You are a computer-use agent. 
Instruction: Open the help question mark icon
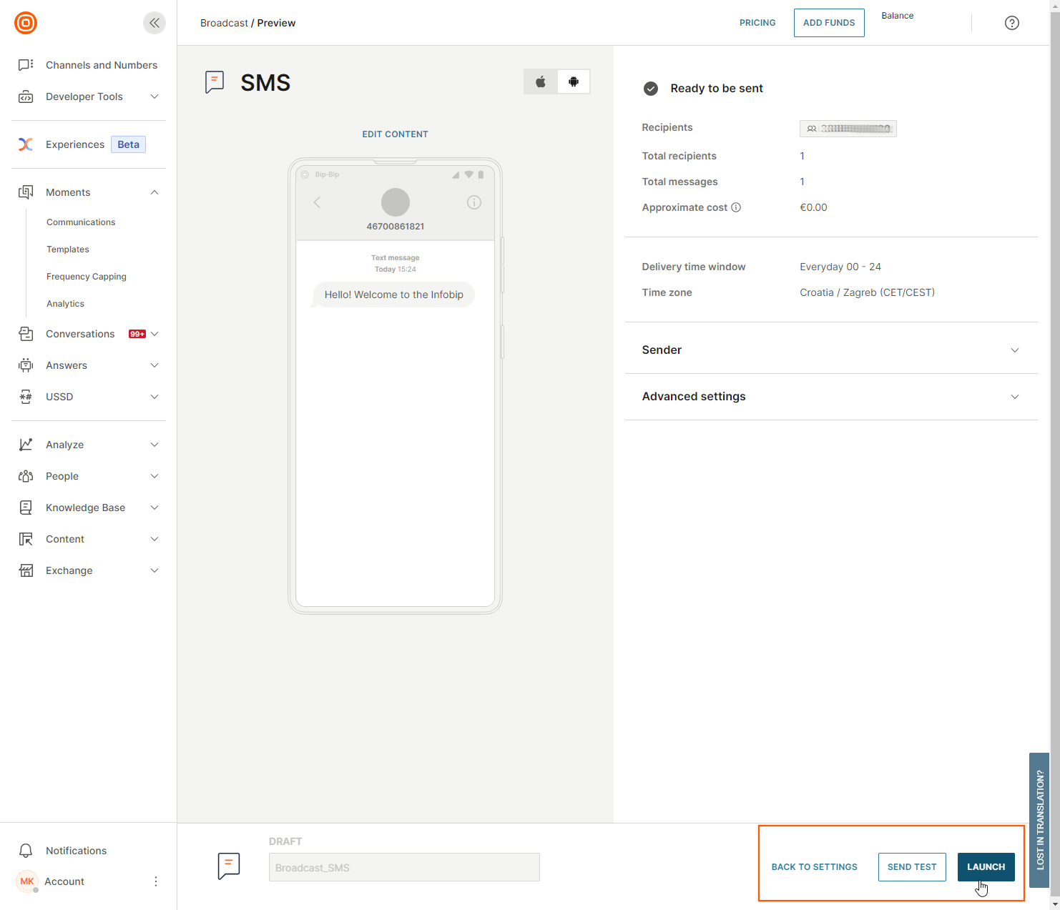point(1011,23)
